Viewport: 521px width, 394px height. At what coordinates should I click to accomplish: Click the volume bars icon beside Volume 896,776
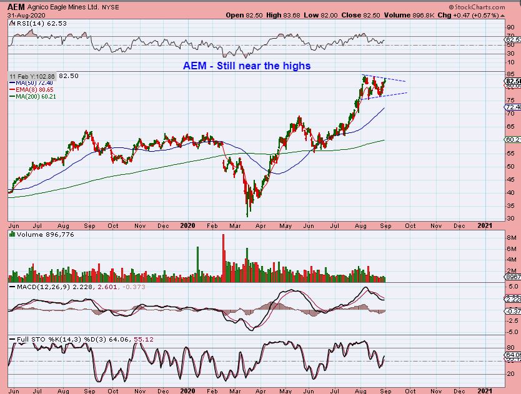click(12, 234)
